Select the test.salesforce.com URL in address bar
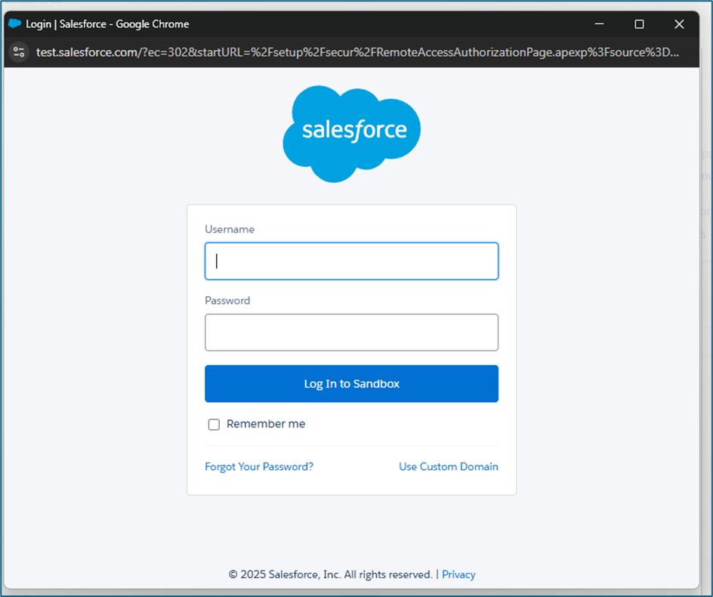This screenshot has width=713, height=597. pyautogui.click(x=357, y=52)
